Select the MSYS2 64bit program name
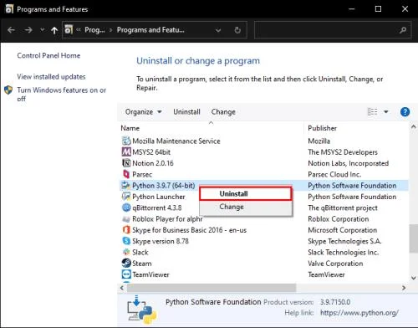The height and width of the screenshot is (328, 418). [x=151, y=152]
